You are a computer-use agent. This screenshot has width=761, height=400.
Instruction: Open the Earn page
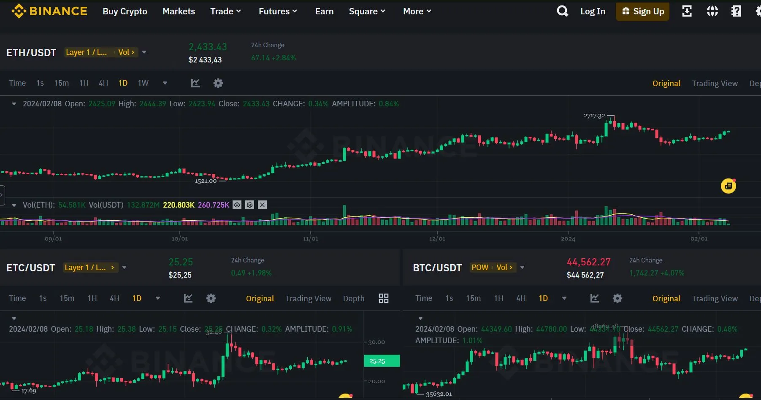click(x=324, y=11)
